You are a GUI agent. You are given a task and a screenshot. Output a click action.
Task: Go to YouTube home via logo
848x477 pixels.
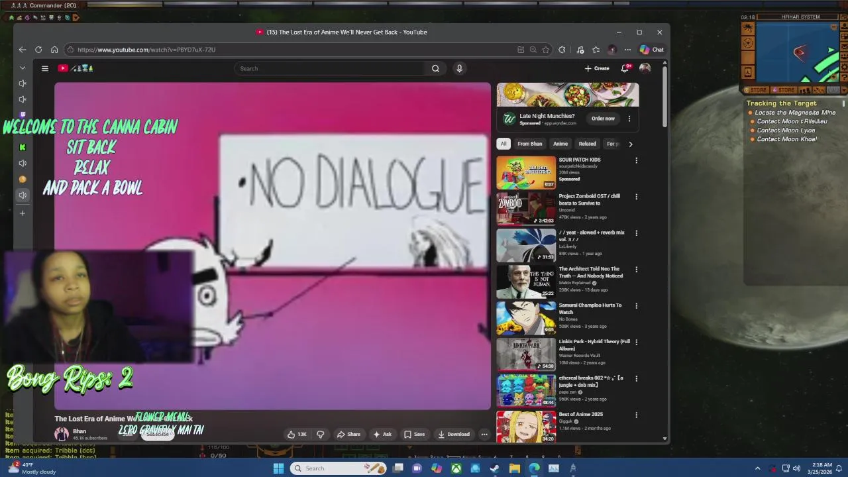75,68
